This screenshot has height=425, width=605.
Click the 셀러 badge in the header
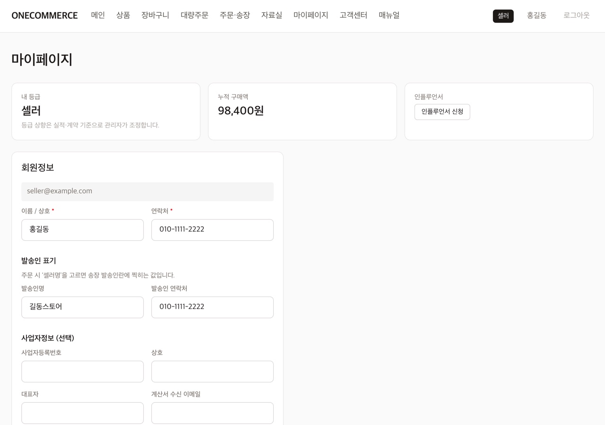click(503, 16)
